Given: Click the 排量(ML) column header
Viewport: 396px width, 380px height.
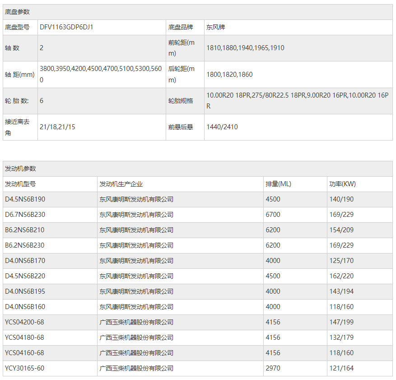Looking at the screenshot, I should (x=278, y=184).
